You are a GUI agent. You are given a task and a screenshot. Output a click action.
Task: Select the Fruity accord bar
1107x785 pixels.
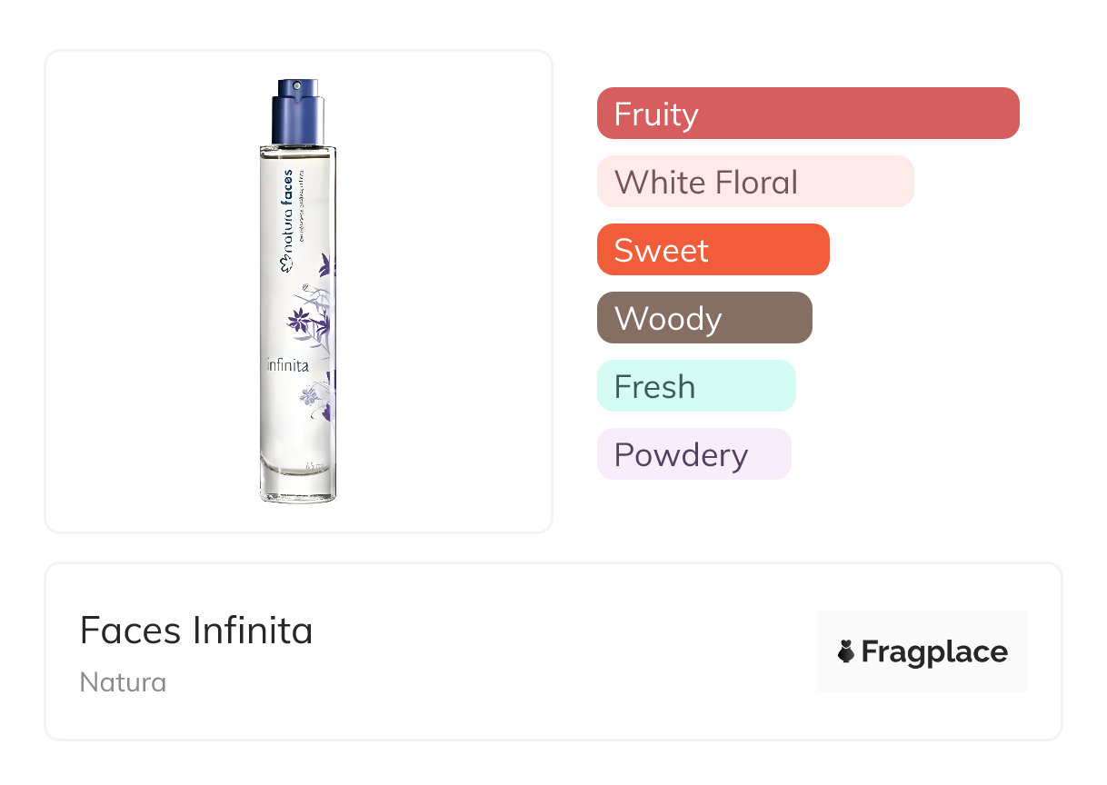click(808, 114)
